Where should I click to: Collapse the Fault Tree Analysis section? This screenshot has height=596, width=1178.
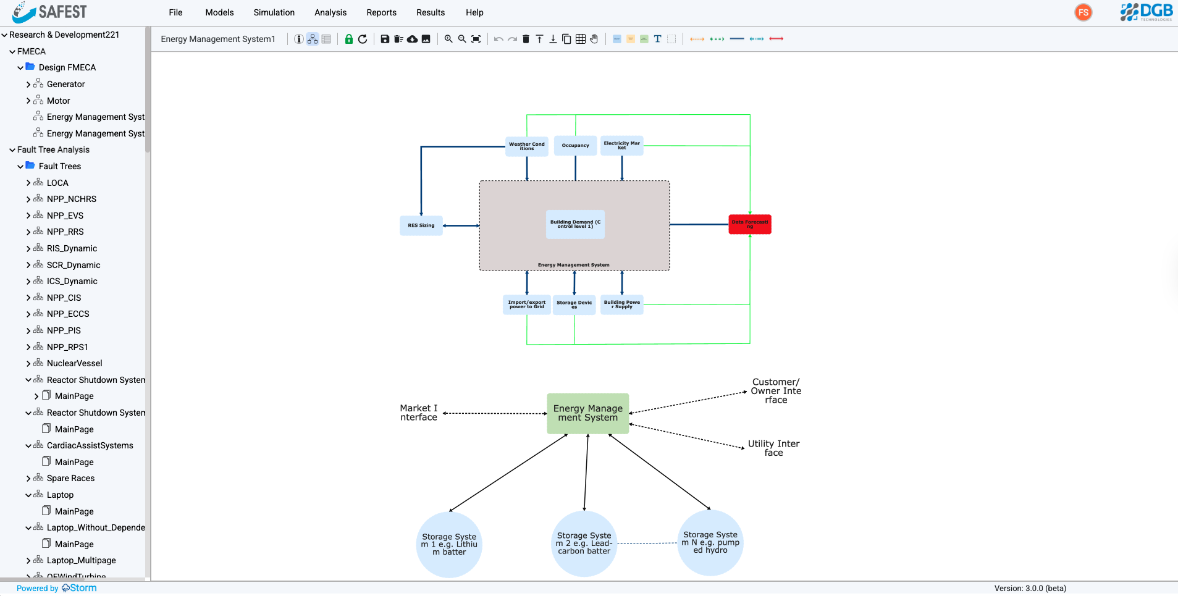pos(11,149)
